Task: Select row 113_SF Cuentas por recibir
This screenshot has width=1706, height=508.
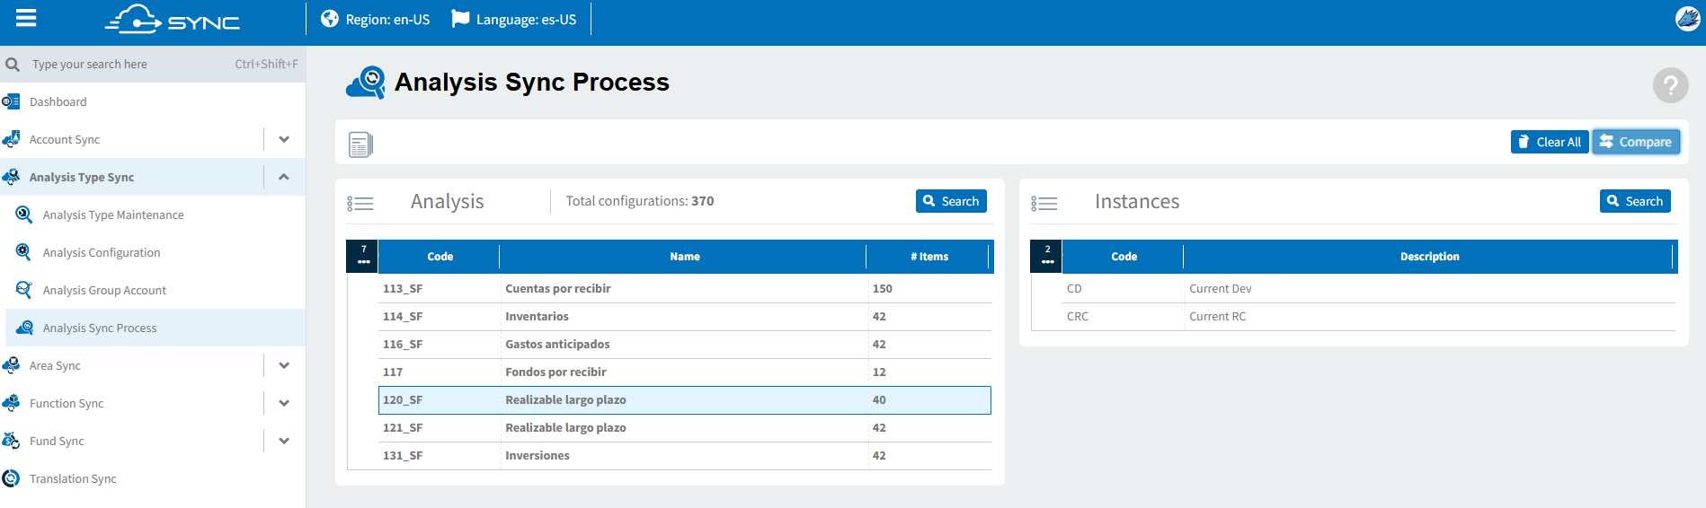Action: pyautogui.click(x=685, y=288)
